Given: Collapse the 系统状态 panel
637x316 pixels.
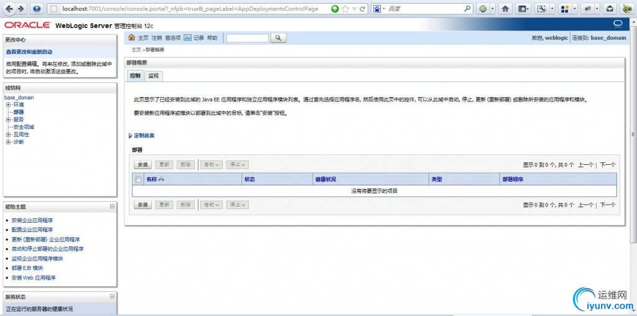Looking at the screenshot, I should (112, 297).
